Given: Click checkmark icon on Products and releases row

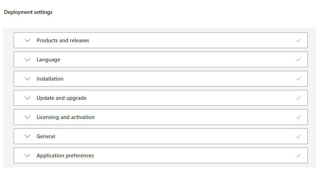Looking at the screenshot, I should click(x=298, y=40).
